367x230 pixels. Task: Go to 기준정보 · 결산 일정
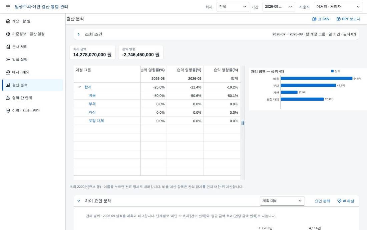tap(32, 34)
